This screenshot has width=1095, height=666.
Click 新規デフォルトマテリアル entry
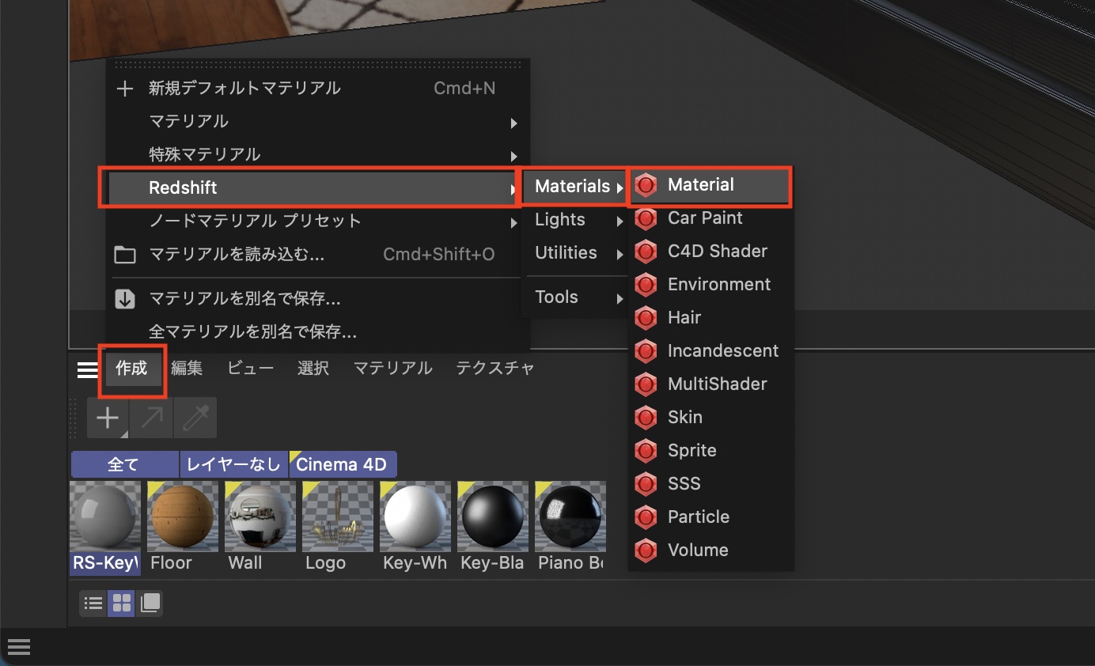pyautogui.click(x=244, y=89)
